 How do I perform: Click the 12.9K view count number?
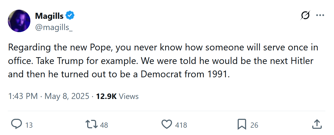coord(106,96)
